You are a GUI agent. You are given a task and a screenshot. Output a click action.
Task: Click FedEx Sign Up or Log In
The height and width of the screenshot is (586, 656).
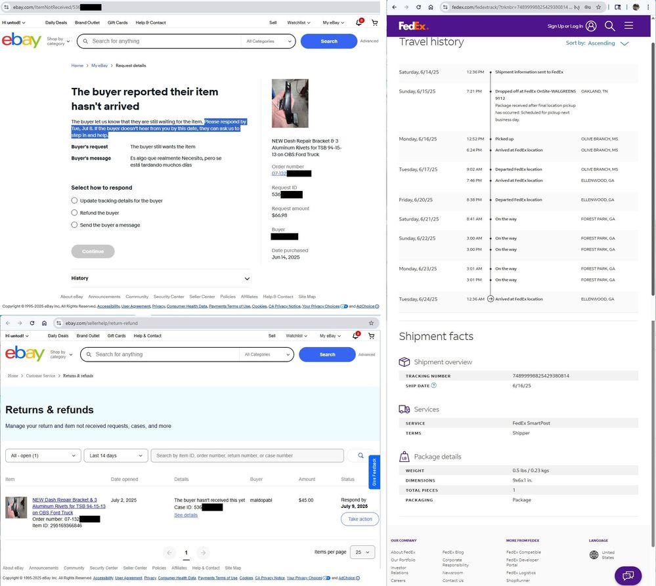point(565,26)
